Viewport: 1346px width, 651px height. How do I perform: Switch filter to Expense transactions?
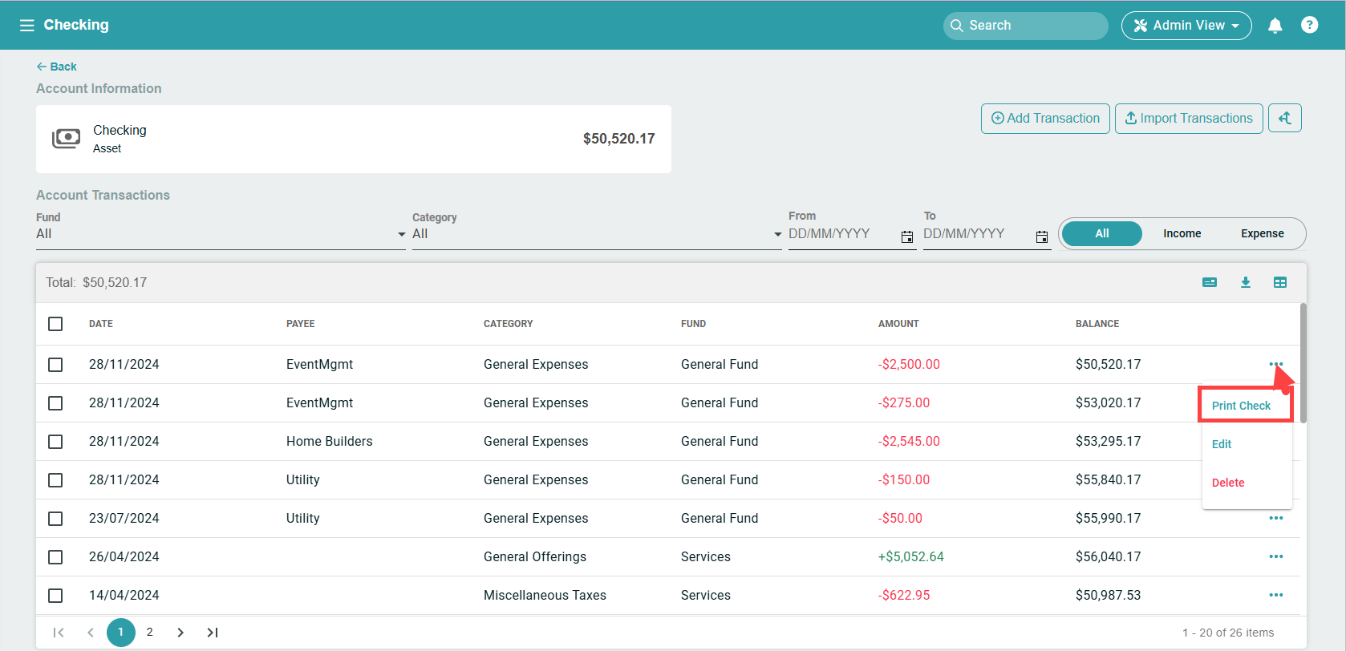[1262, 234]
